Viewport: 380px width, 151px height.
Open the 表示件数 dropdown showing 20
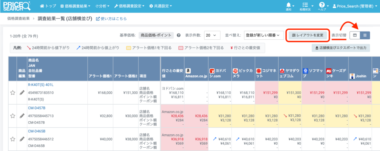coord(212,35)
